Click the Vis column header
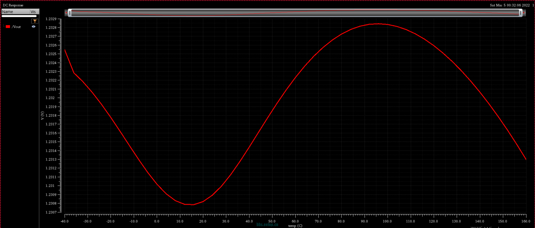The height and width of the screenshot is (228, 535). point(34,12)
